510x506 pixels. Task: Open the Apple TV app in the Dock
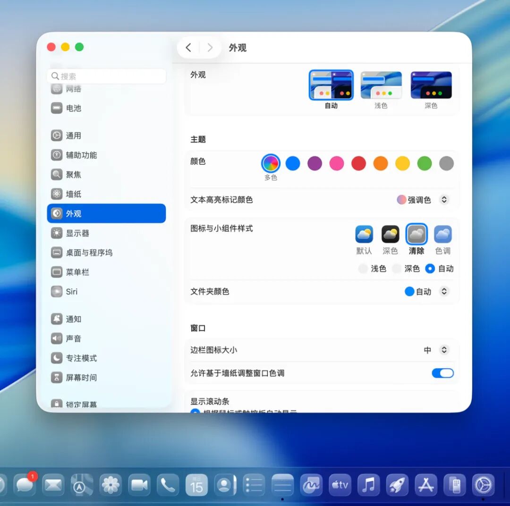coord(340,485)
